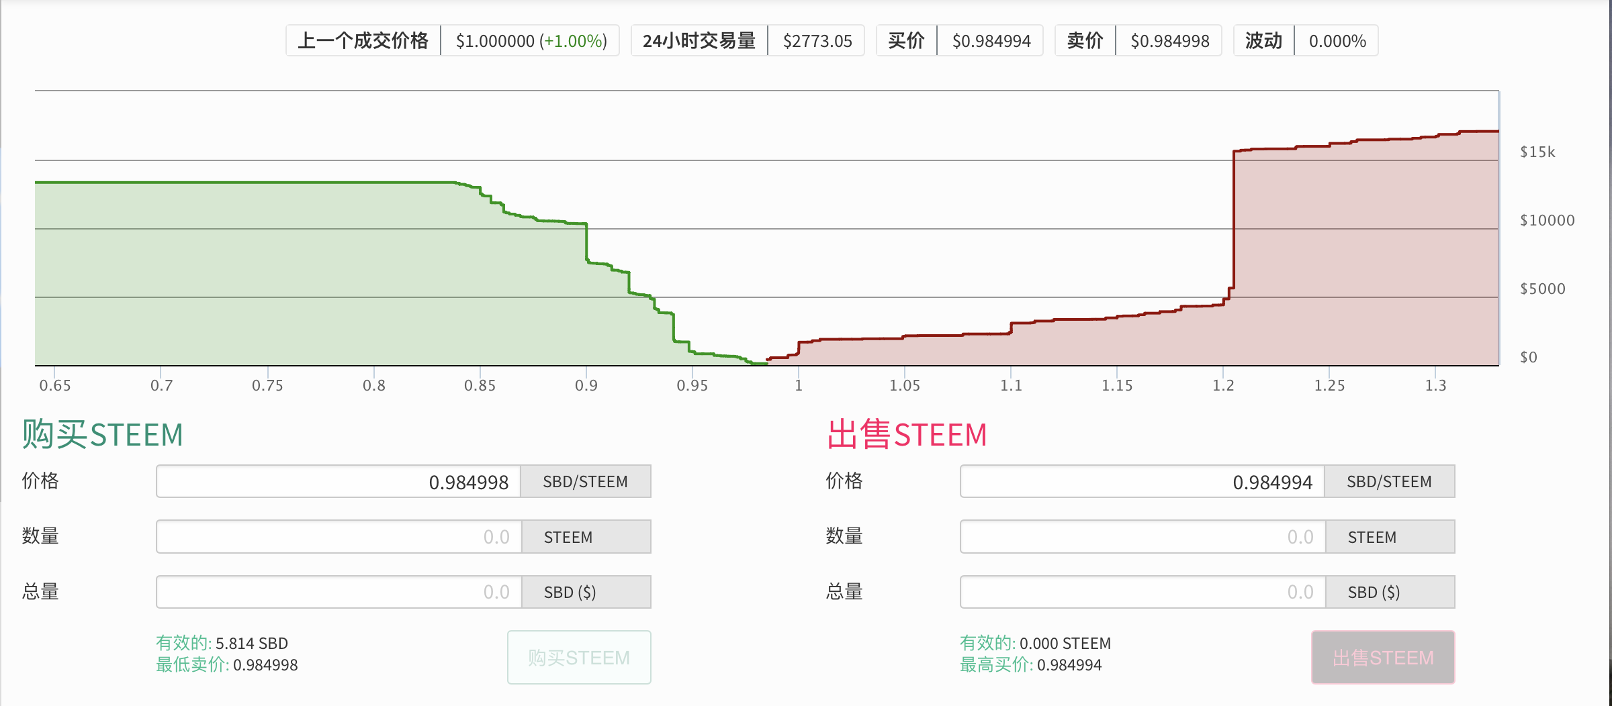Click the 有效的 5.814 SBD balance link

[222, 643]
